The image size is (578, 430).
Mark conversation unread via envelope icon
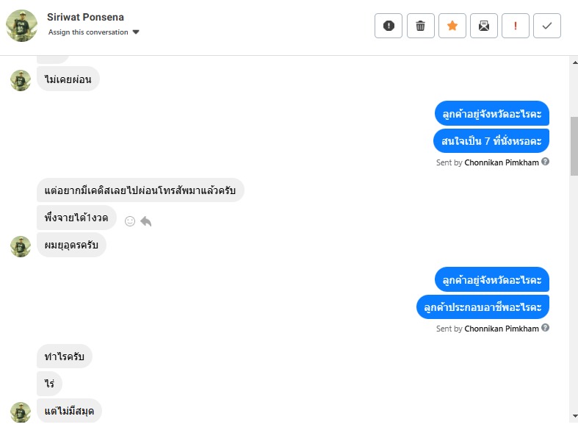point(484,26)
